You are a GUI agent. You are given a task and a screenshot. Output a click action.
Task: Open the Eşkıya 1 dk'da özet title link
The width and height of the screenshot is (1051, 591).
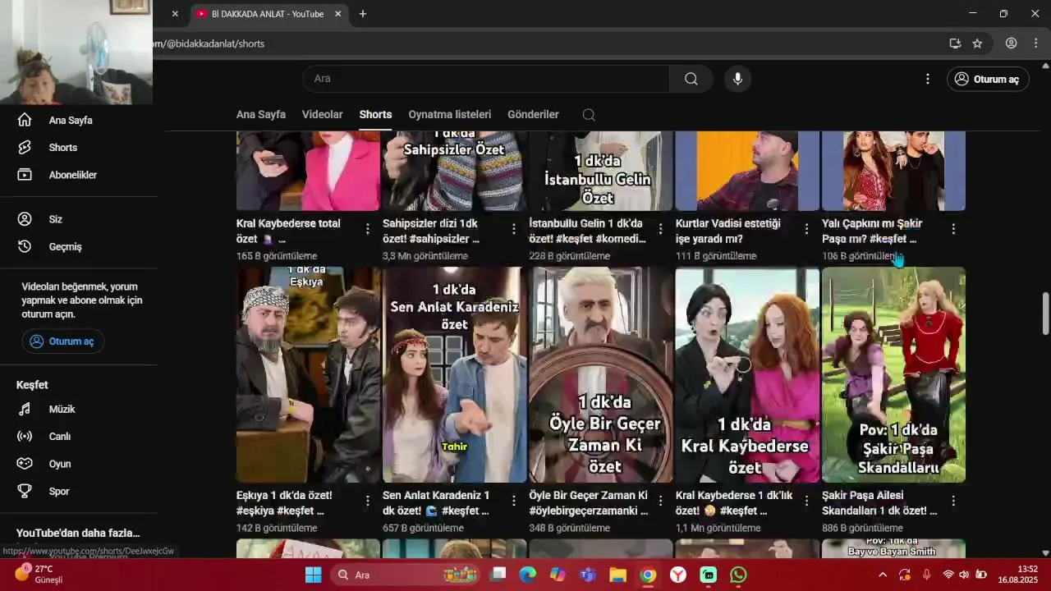point(284,503)
